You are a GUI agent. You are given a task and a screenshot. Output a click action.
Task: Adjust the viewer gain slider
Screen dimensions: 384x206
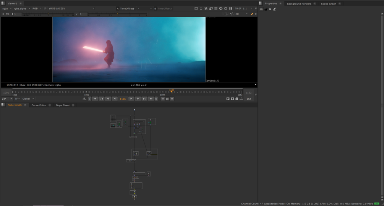(48, 14)
